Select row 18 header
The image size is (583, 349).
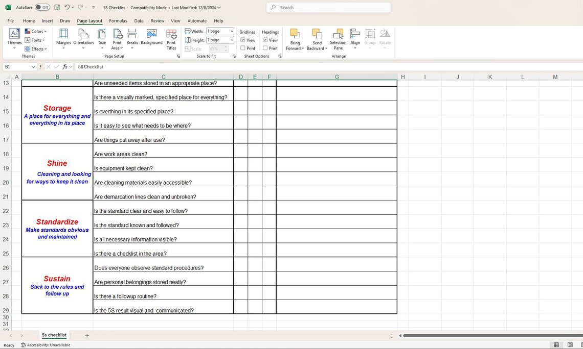click(x=6, y=154)
